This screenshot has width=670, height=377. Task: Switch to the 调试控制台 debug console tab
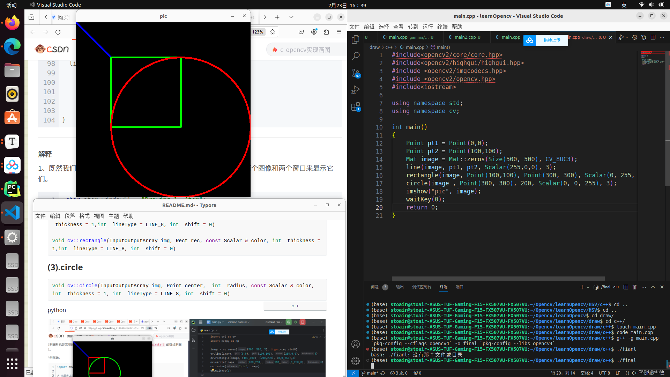422,287
